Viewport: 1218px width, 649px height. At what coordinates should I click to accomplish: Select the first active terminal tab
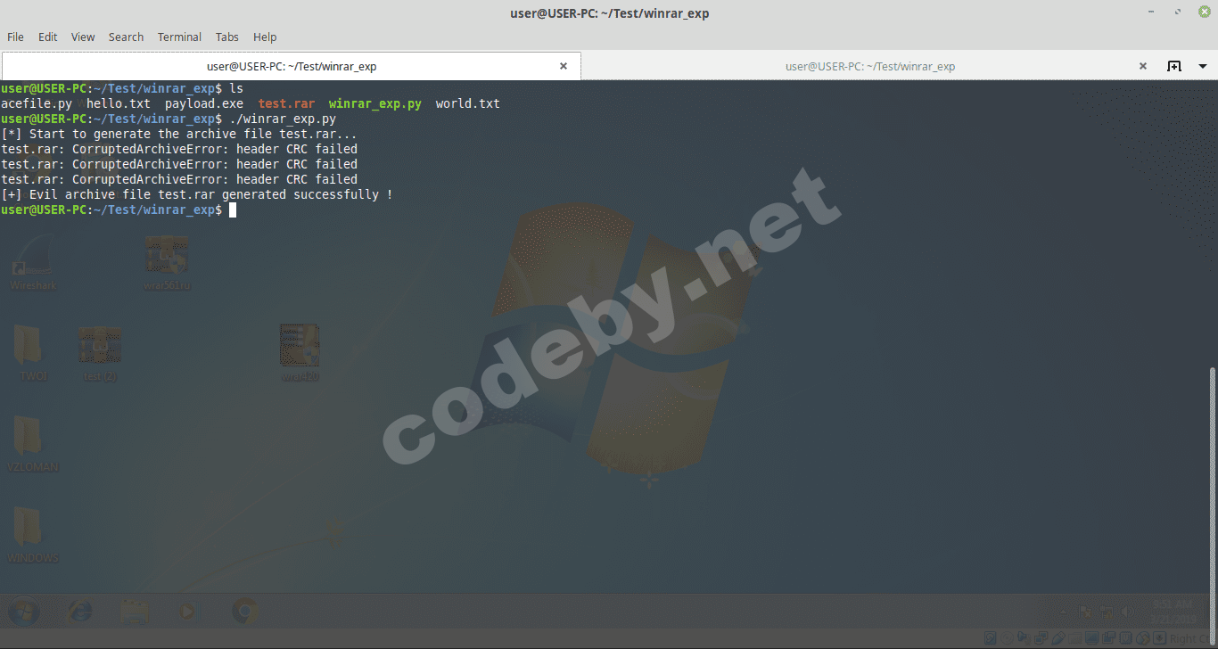coord(291,66)
